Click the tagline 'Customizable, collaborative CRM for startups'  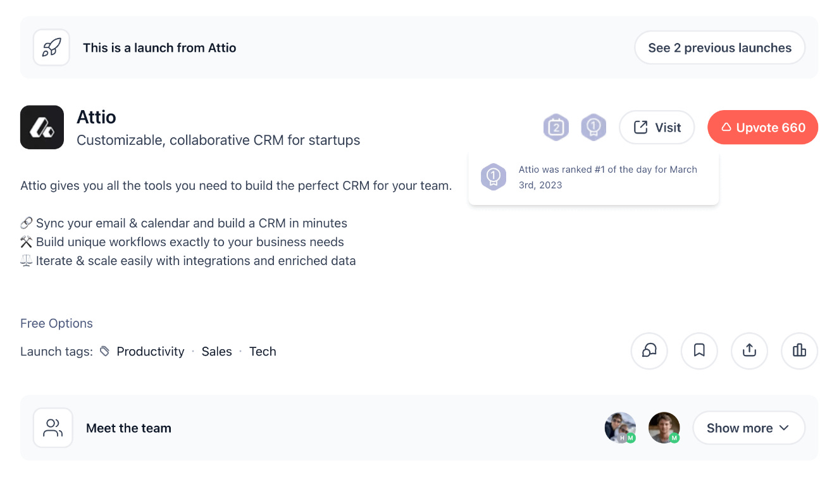click(x=218, y=140)
